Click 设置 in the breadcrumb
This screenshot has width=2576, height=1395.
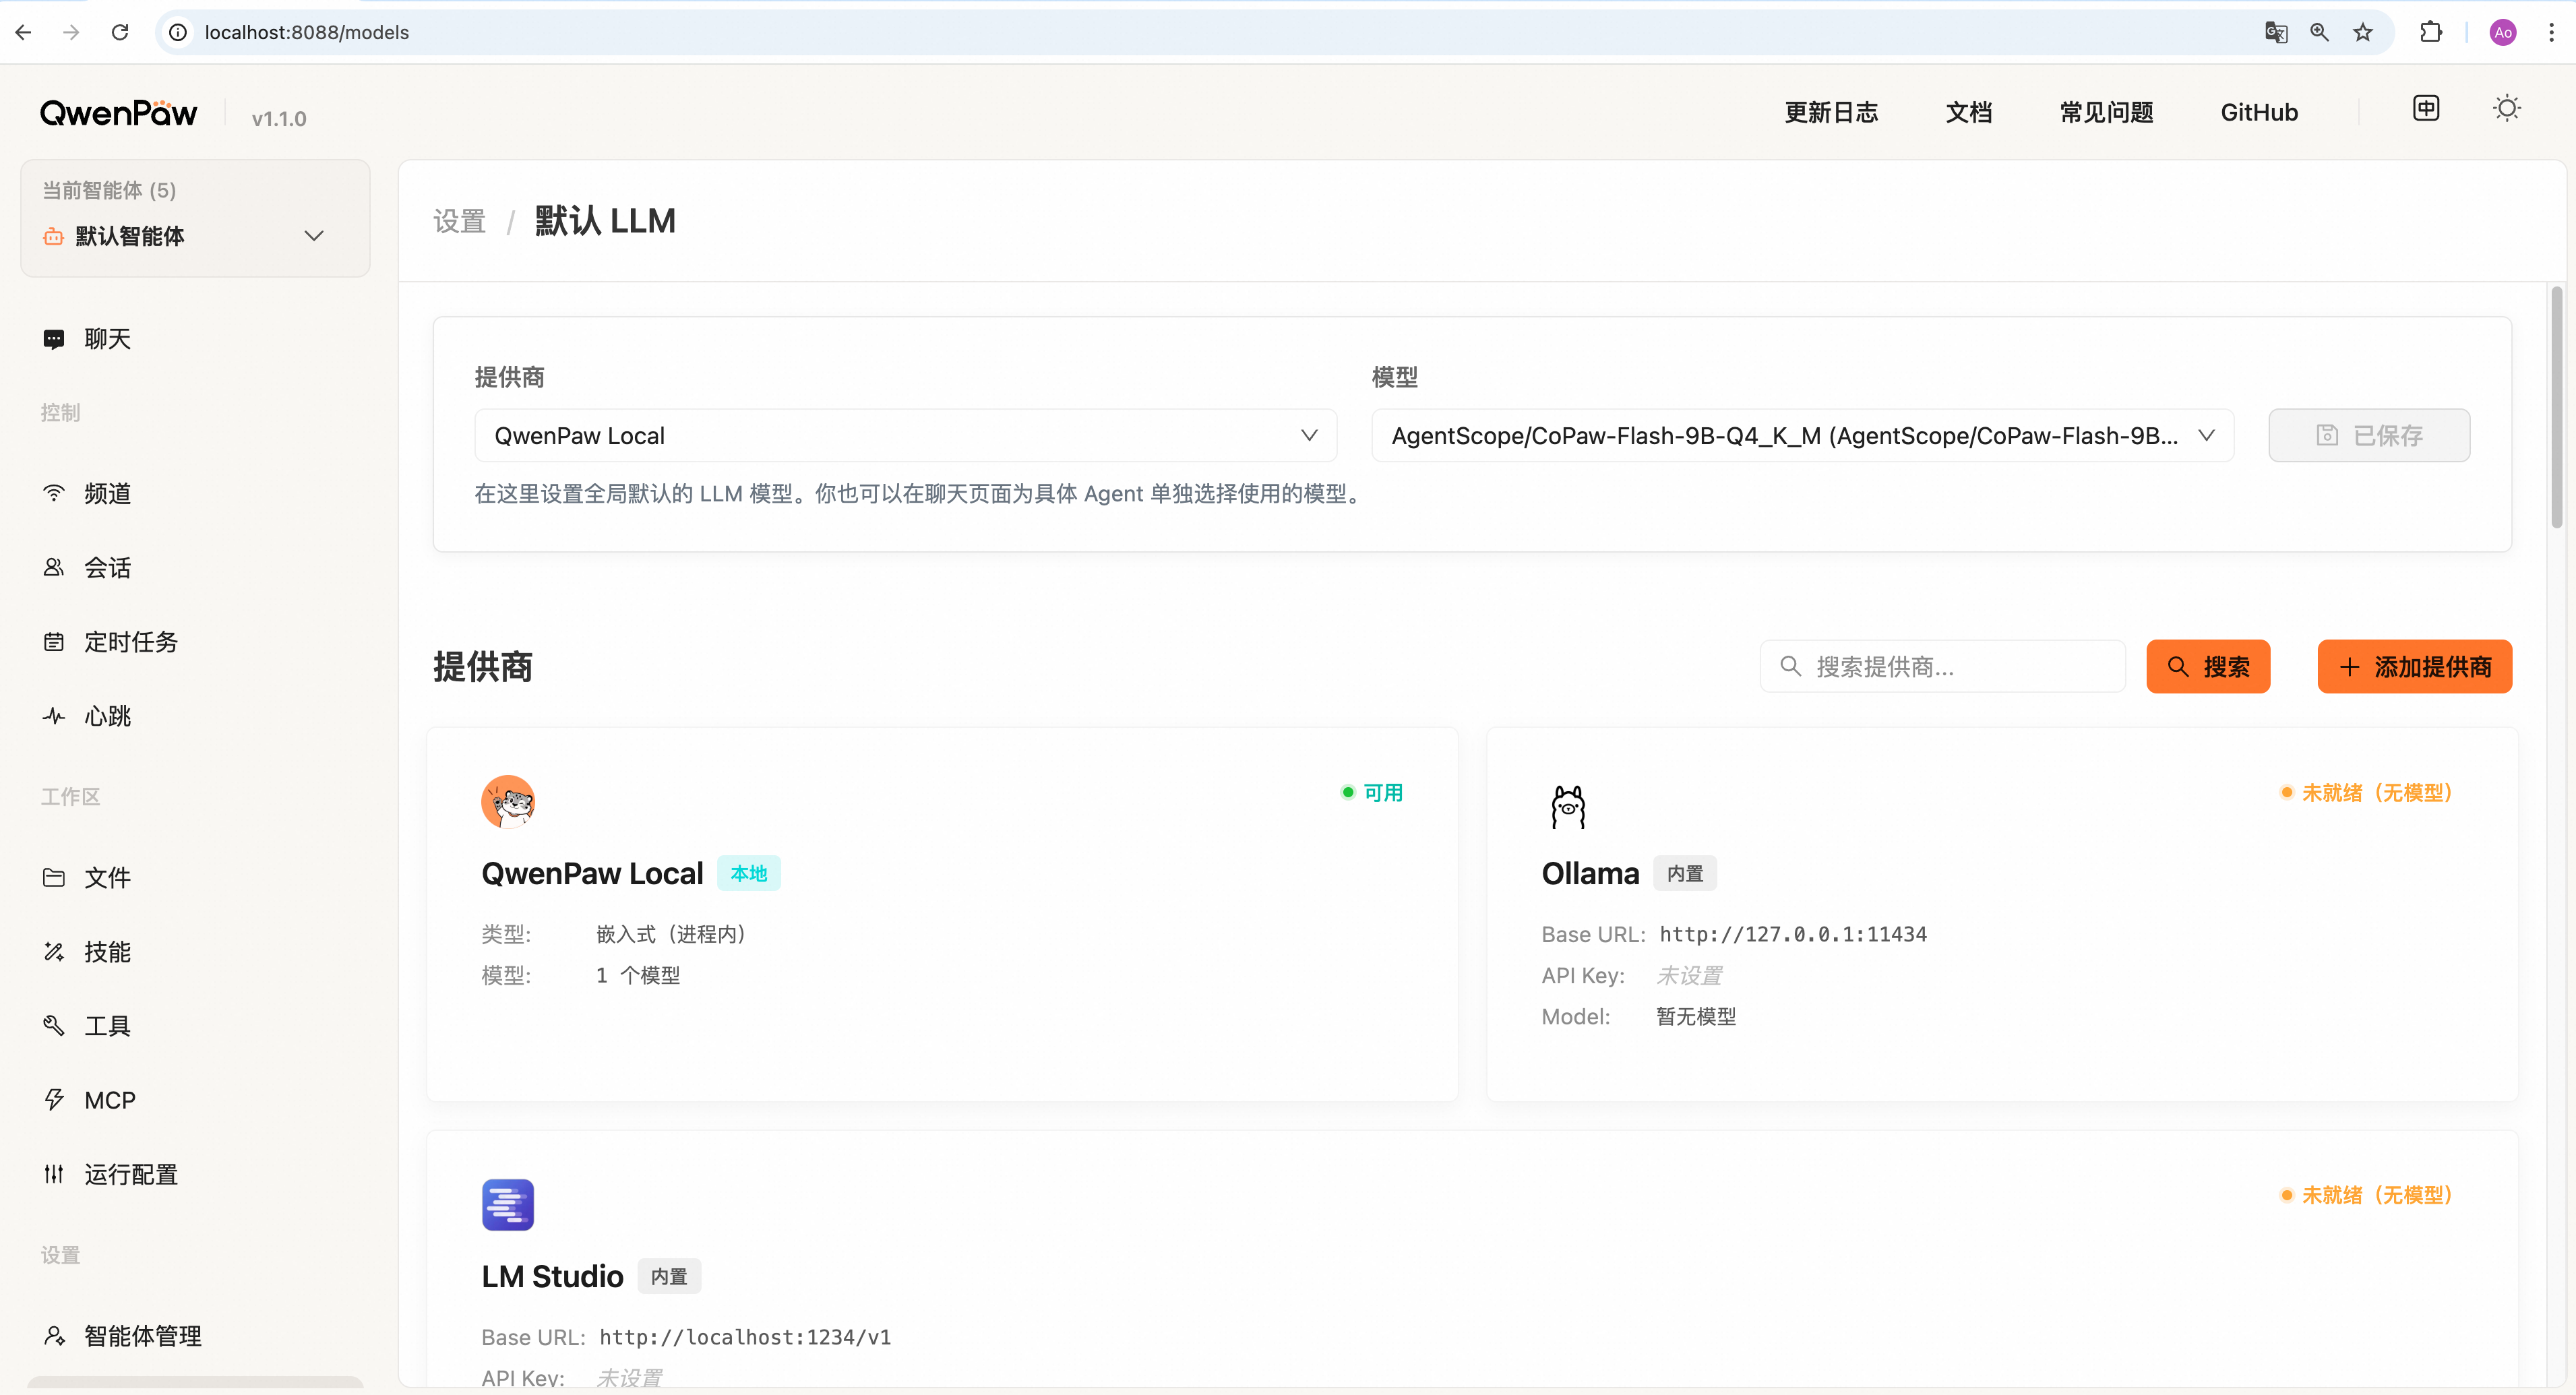tap(459, 221)
